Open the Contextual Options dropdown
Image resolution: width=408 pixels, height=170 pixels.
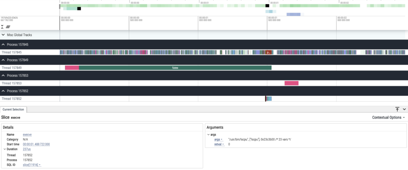click(388, 117)
